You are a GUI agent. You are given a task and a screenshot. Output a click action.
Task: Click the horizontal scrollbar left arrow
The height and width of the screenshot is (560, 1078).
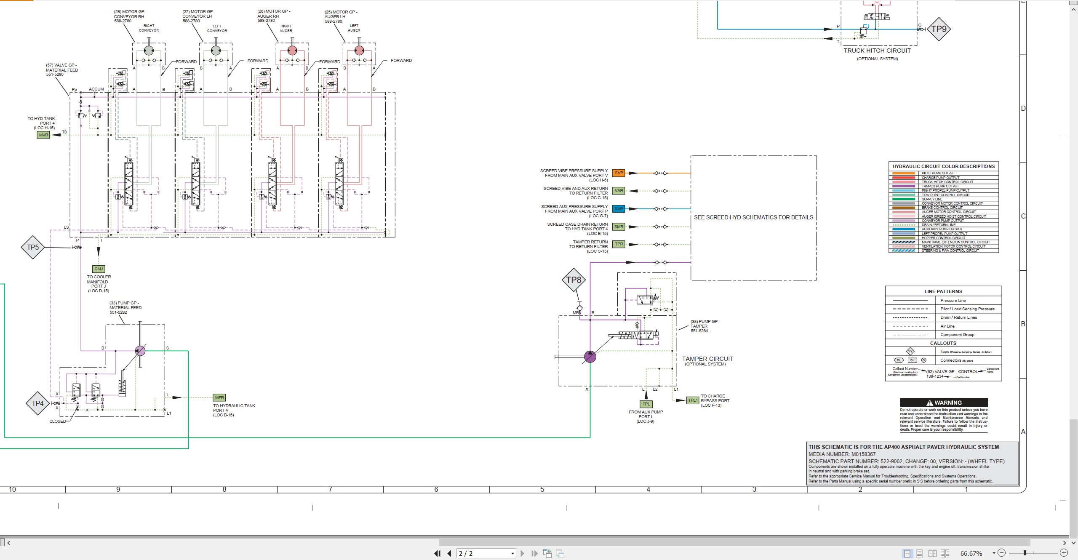(x=9, y=543)
